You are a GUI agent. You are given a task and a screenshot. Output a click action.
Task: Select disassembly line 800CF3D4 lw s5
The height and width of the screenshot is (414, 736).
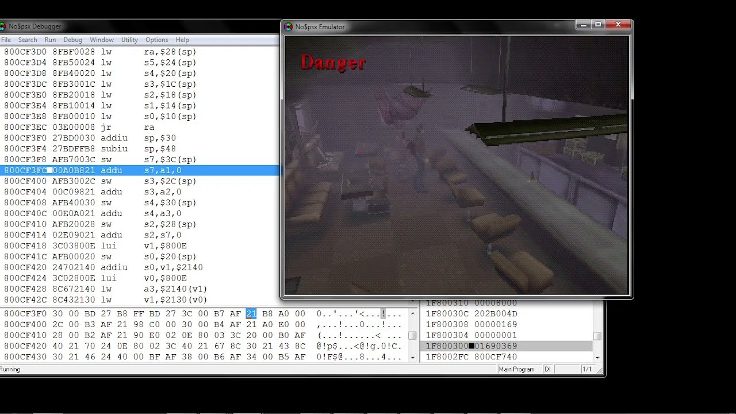coord(140,63)
